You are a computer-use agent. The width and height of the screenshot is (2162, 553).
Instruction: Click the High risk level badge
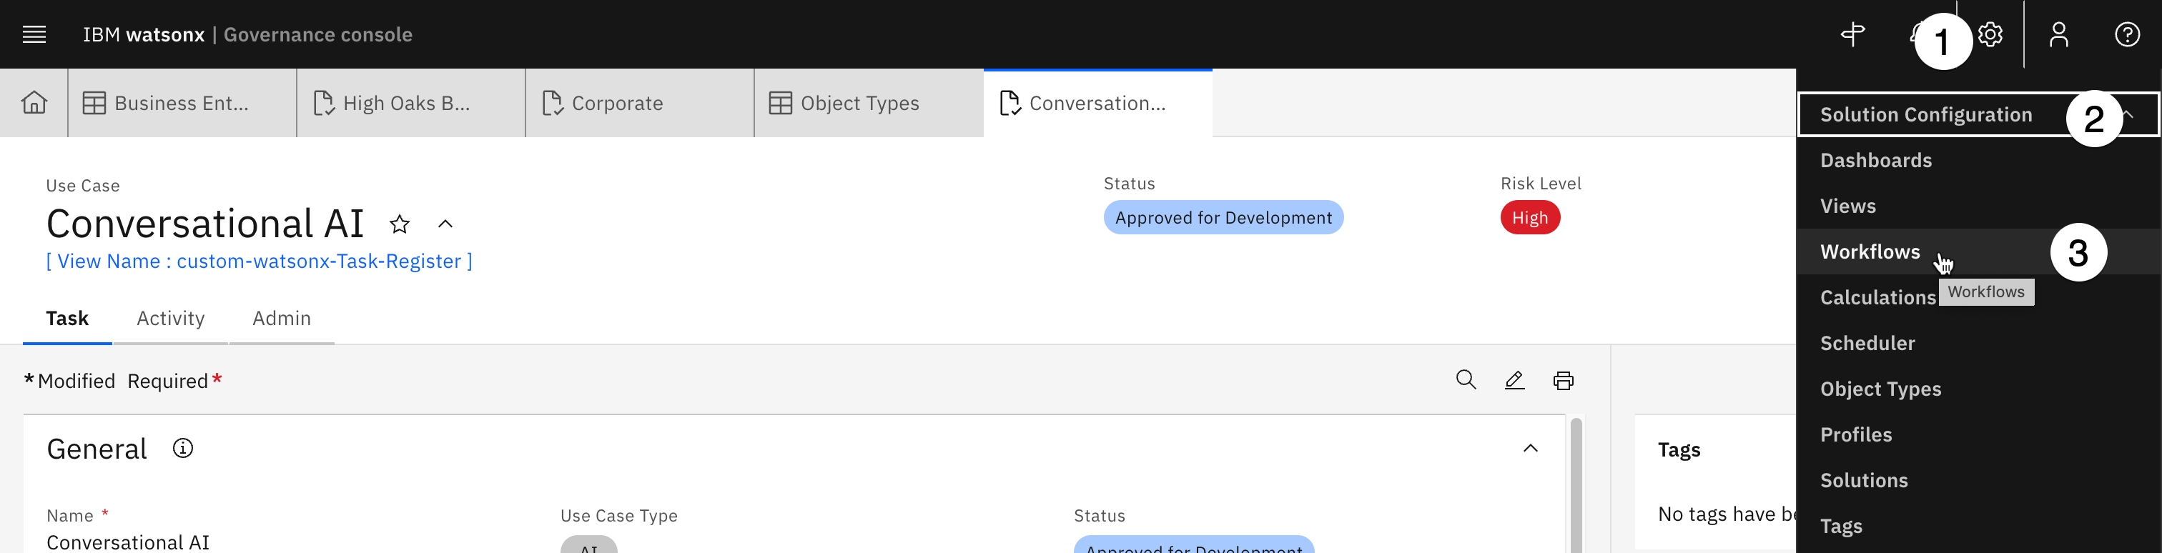[1530, 217]
